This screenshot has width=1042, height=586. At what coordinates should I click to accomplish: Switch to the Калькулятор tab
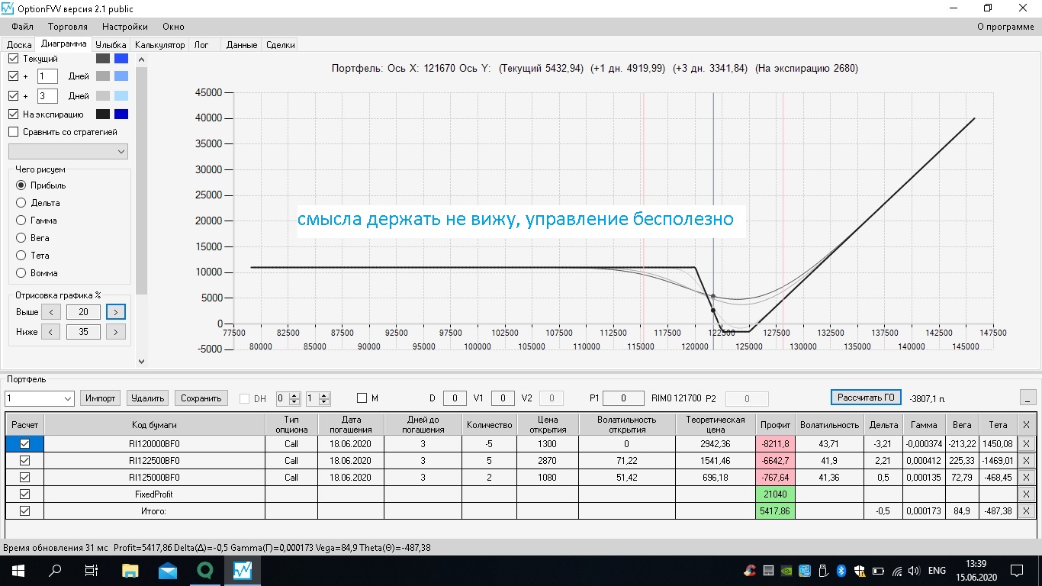pyautogui.click(x=160, y=45)
